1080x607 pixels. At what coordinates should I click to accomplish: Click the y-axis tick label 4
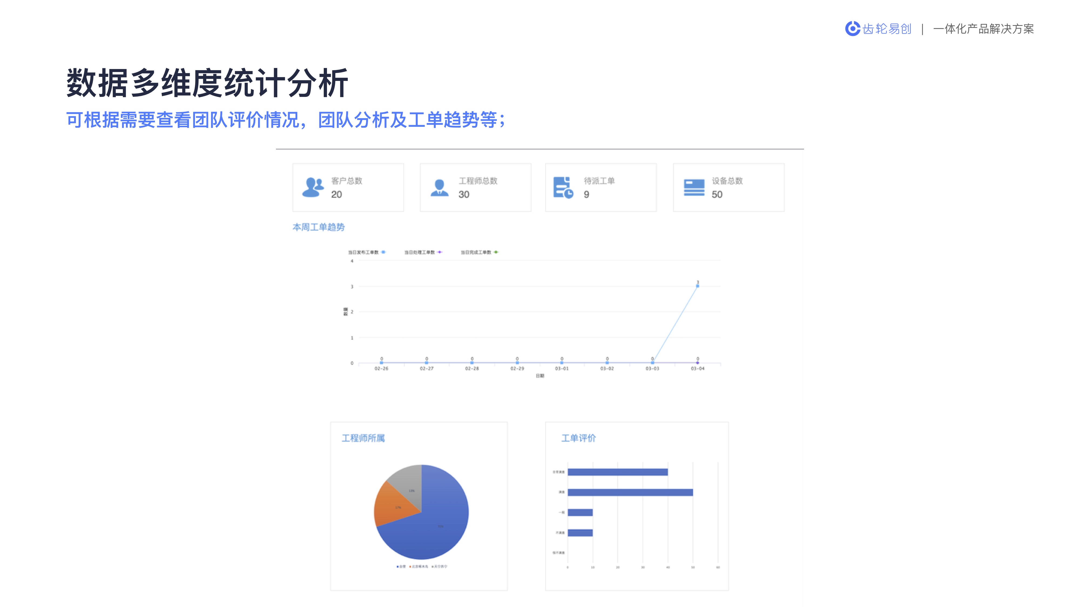[x=352, y=261]
